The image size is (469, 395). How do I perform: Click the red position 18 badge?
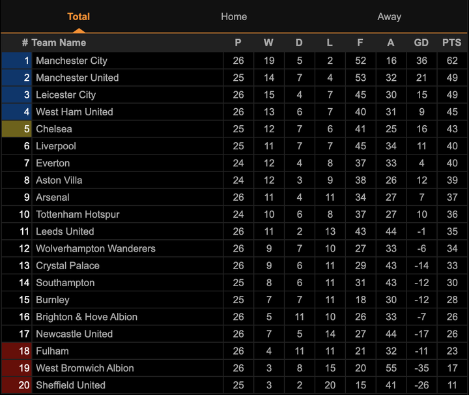(x=17, y=351)
